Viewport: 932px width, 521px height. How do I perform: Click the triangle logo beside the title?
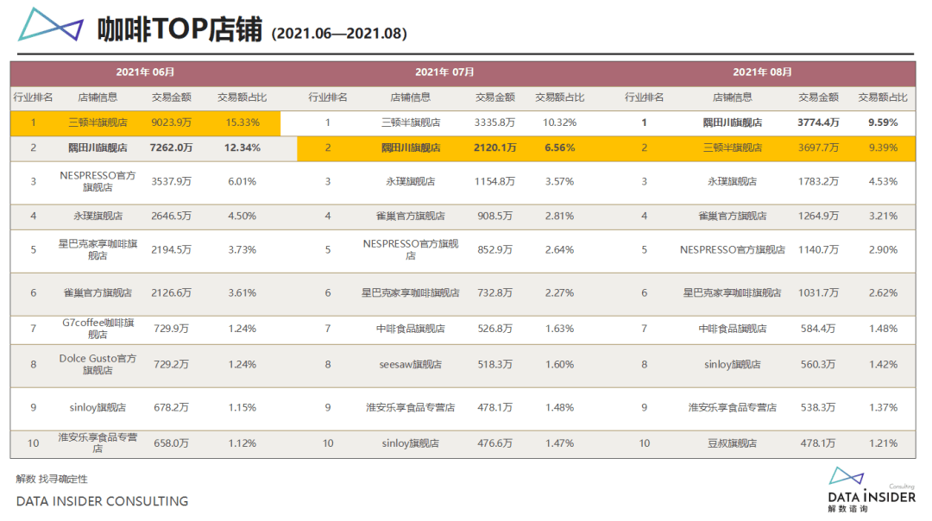(x=51, y=24)
